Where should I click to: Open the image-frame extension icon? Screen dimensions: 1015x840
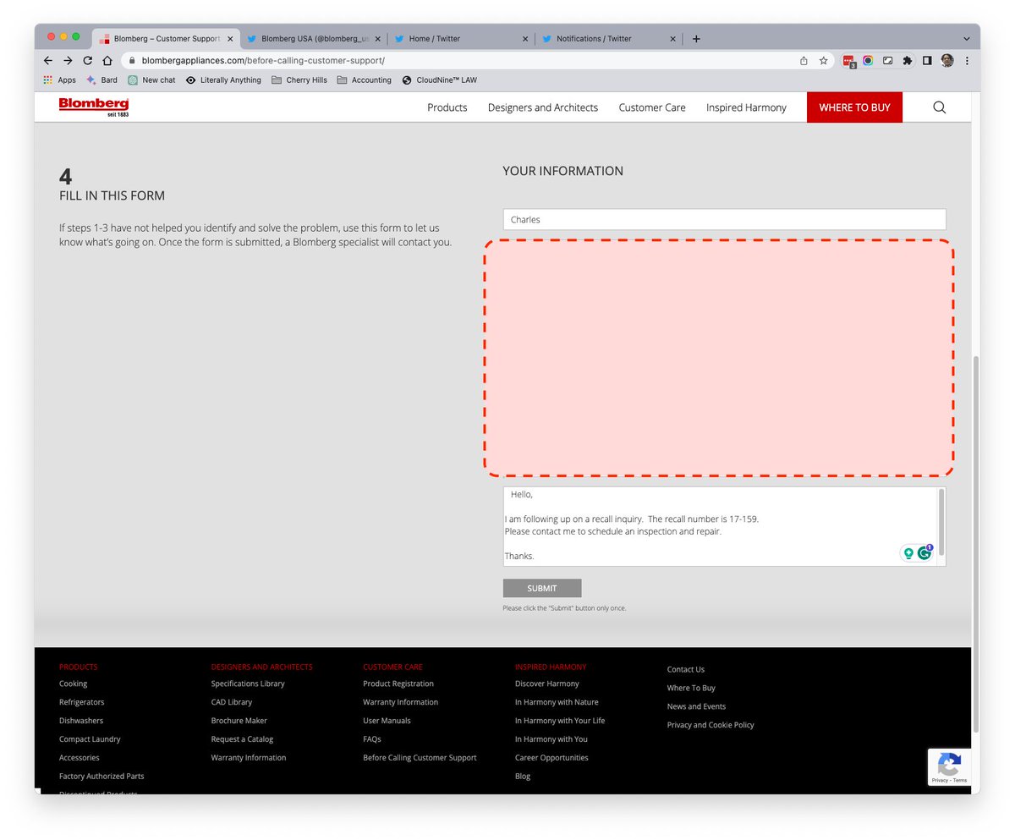coord(887,61)
